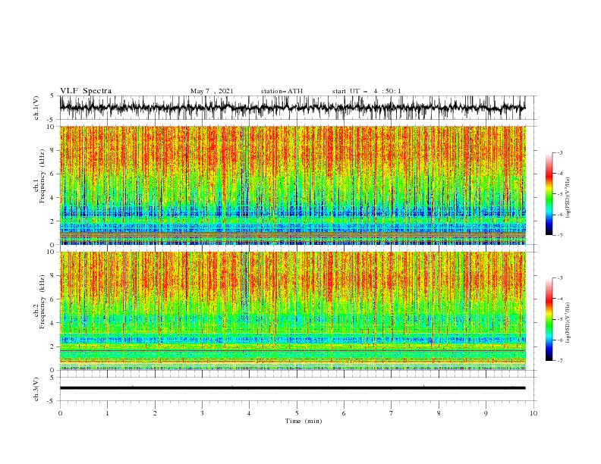601x464 pixels.
Task: Click inside the ch.1 spectrogram panel
Action: (x=292, y=185)
